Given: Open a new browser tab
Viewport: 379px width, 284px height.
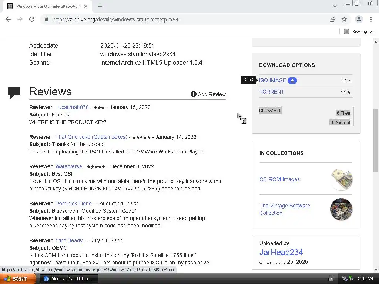Looking at the screenshot, I should pos(100,7).
